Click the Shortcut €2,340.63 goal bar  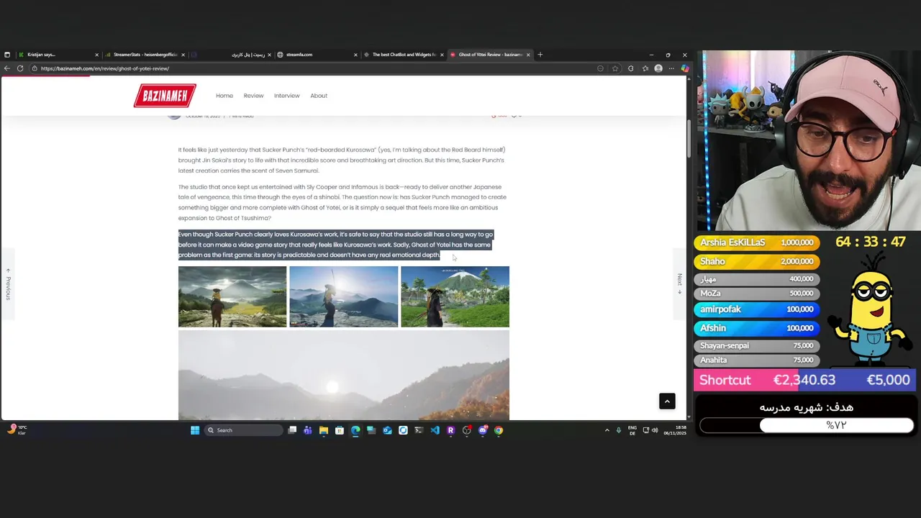point(804,380)
